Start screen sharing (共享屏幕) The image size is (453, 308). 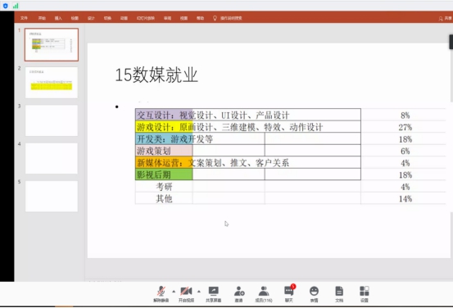click(x=214, y=294)
